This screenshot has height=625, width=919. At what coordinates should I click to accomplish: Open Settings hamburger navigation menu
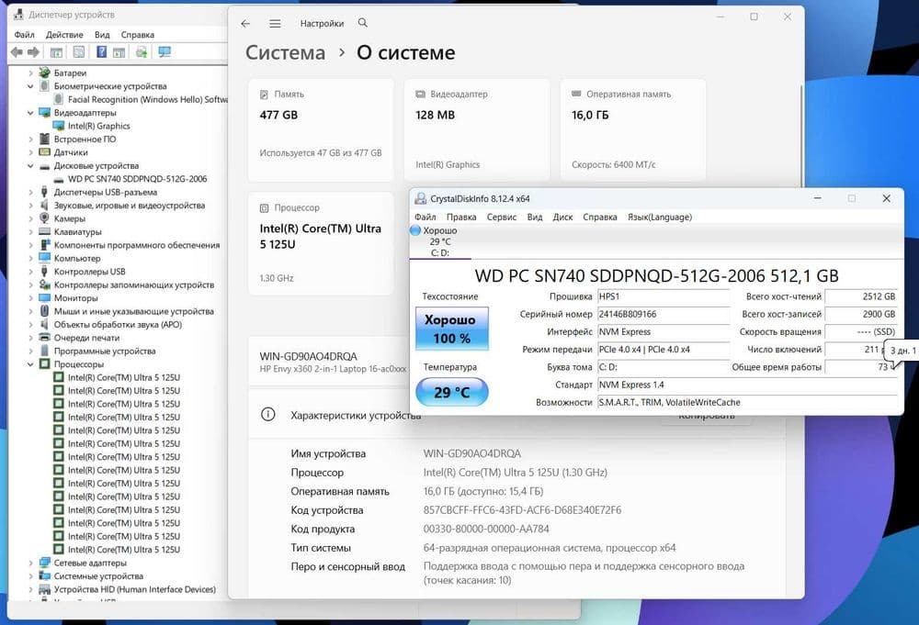coord(275,24)
